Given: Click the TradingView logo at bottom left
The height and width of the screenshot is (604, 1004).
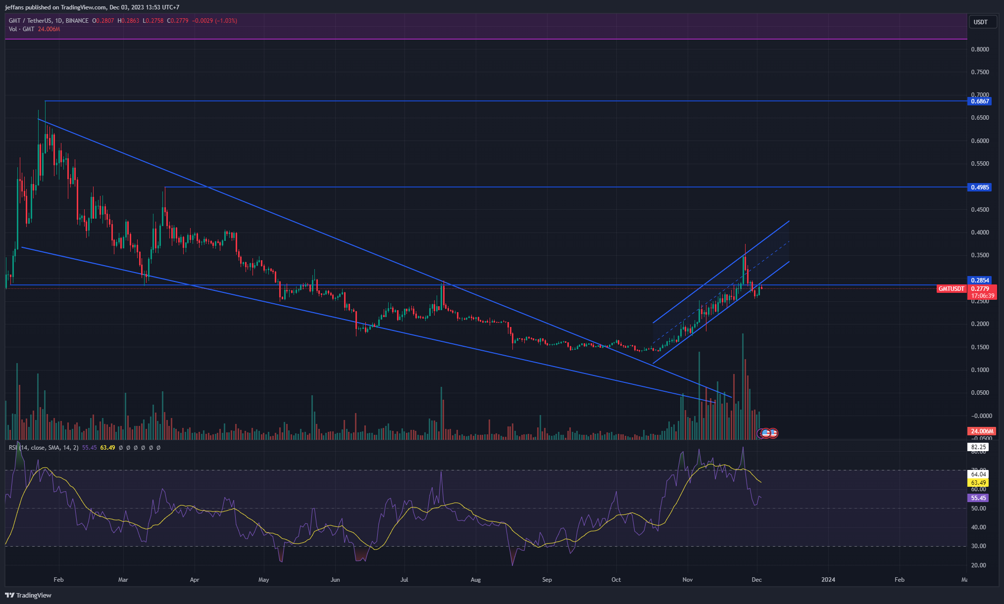Looking at the screenshot, I should (x=28, y=595).
